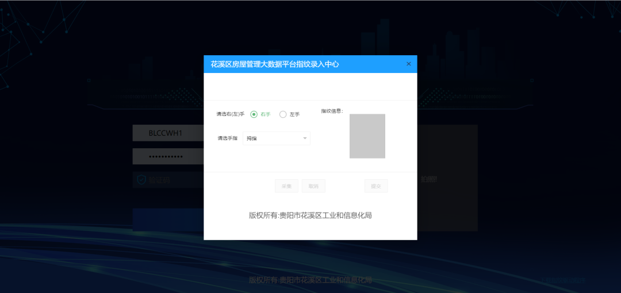Click the dimmed blue login button

coord(168,219)
